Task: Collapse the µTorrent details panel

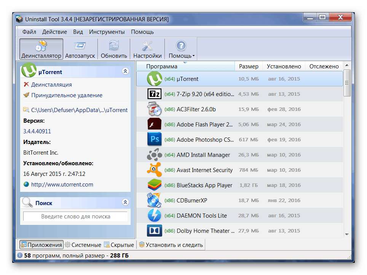Action: point(126,71)
